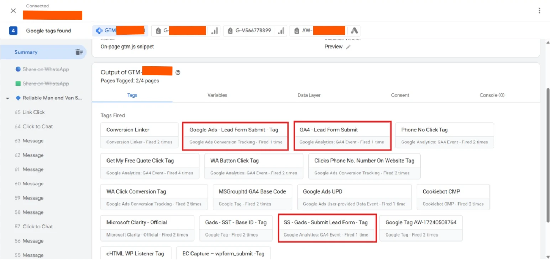Open Google Tag AW-17240508764 card
This screenshot has height=260, width=550.
[x=421, y=228]
